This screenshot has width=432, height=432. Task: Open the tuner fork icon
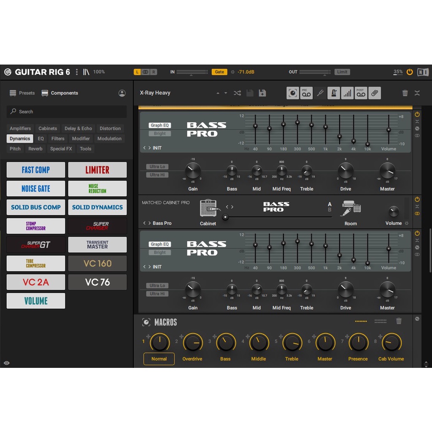pos(320,93)
